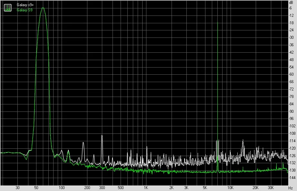Screen dimensions: 297x191
Task: Click the -120 dB axis label
Action: 292,148
